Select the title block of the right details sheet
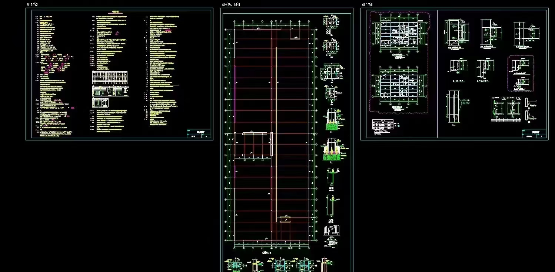 [x=534, y=133]
